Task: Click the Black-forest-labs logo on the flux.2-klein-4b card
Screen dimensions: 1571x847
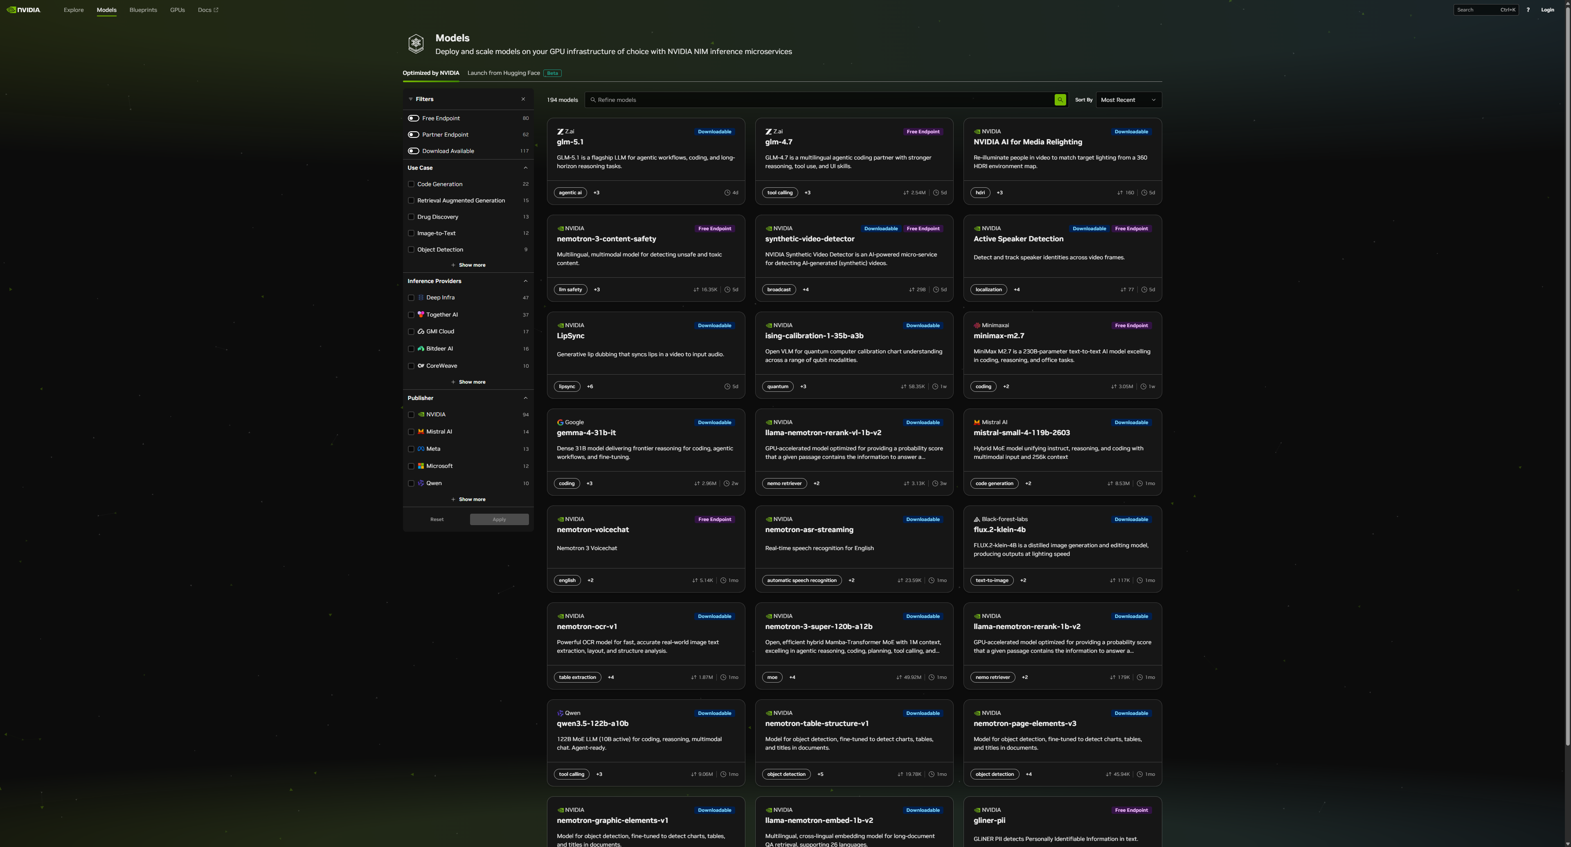Action: pos(977,519)
